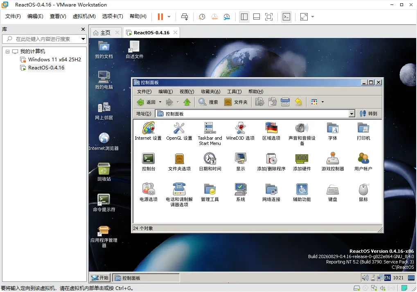Open 添加硬件 applet

click(302, 162)
